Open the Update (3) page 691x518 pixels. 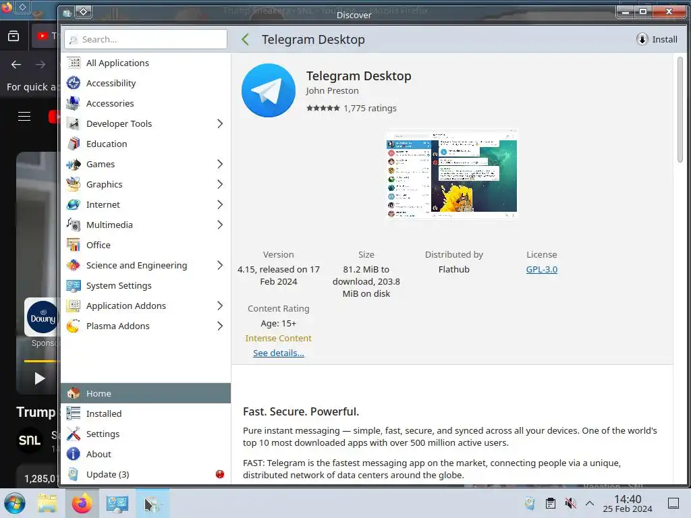(146, 474)
